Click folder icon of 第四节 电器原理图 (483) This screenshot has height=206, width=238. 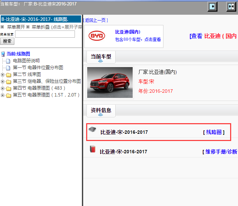click(x=9, y=88)
